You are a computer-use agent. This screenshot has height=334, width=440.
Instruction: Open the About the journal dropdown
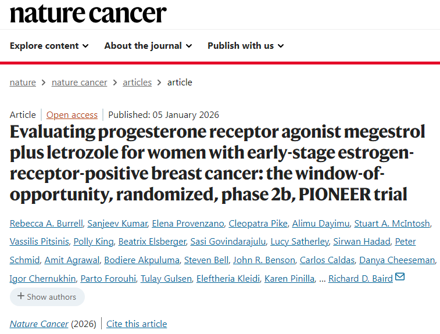coord(148,46)
